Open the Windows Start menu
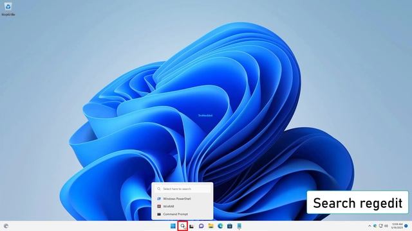 coord(173,226)
